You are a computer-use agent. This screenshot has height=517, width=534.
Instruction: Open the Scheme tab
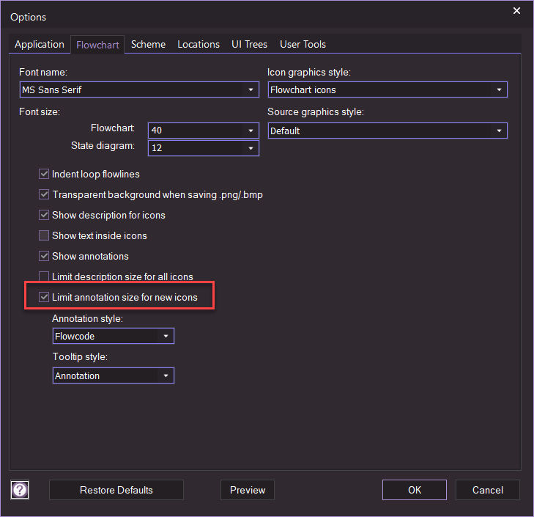click(x=148, y=45)
